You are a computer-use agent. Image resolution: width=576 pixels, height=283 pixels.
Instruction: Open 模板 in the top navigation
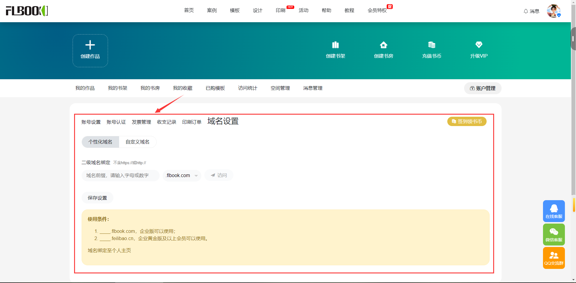coord(235,11)
